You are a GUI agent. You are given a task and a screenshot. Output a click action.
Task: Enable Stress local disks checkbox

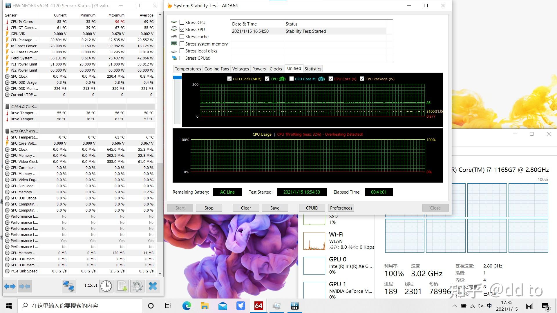182,51
